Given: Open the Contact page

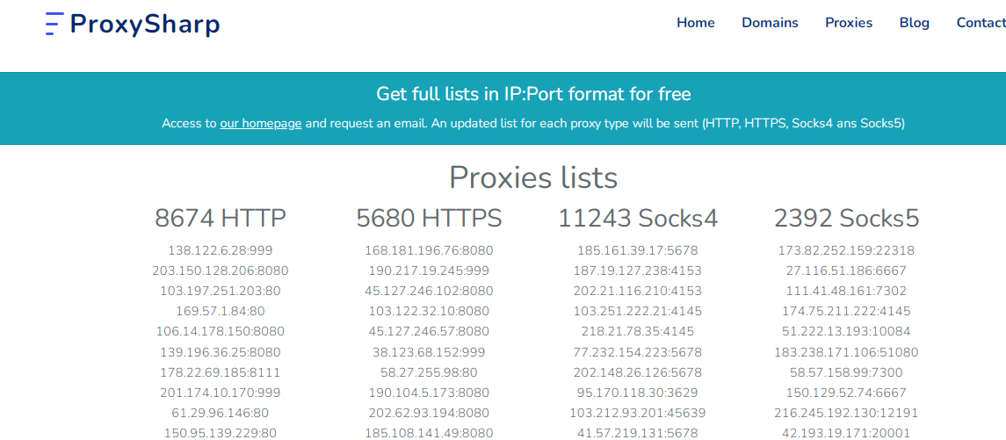Looking at the screenshot, I should pos(981,23).
